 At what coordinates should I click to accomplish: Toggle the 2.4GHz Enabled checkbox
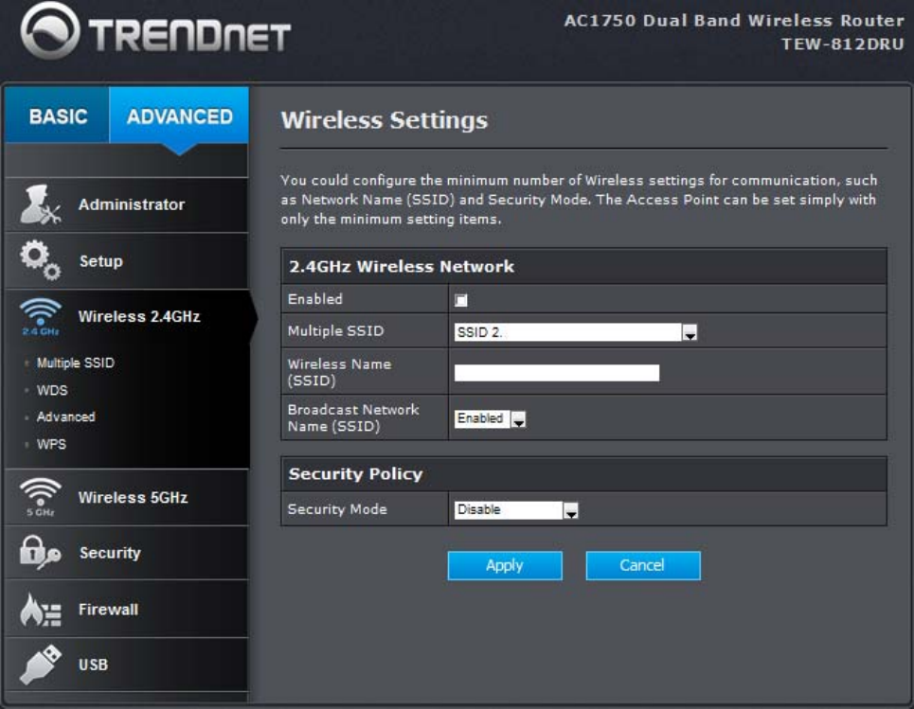[x=460, y=300]
